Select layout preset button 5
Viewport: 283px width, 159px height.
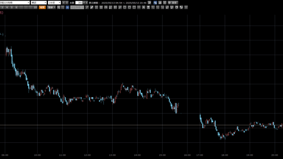point(11,8)
